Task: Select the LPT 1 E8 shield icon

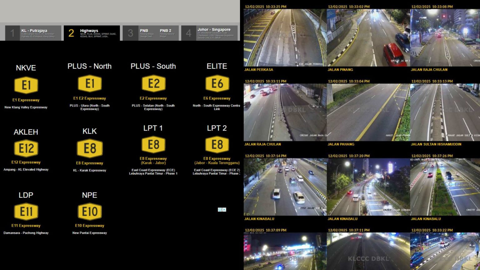Action: pyautogui.click(x=153, y=144)
